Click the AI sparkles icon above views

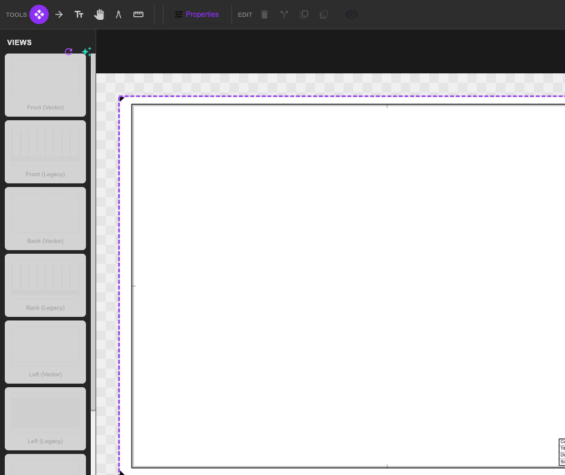(87, 51)
